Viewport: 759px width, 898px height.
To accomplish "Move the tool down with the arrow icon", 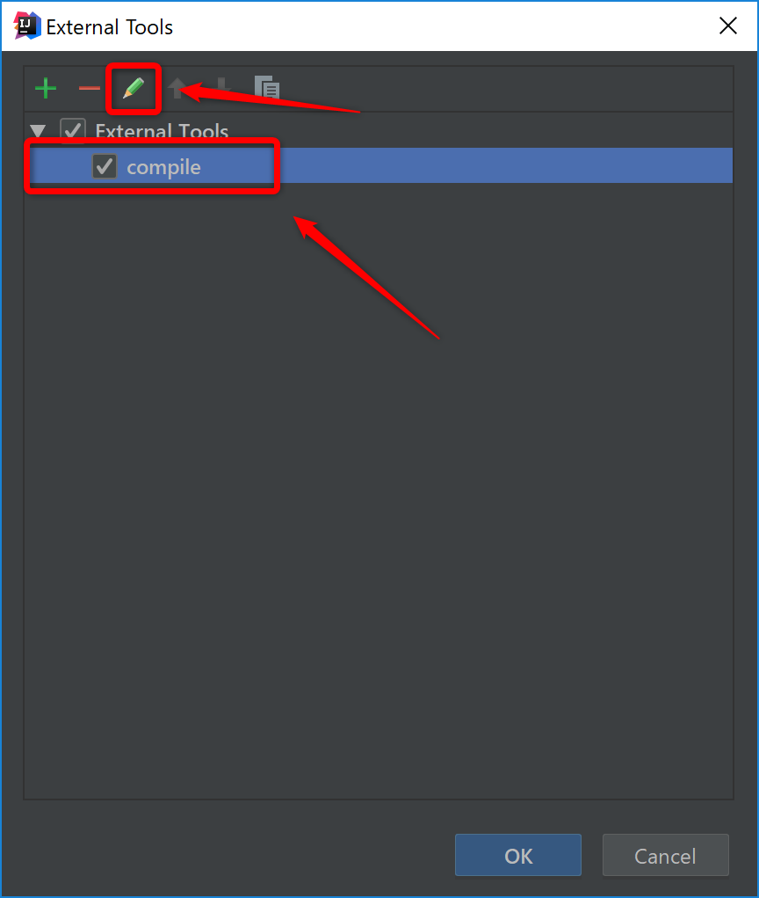I will pos(222,88).
